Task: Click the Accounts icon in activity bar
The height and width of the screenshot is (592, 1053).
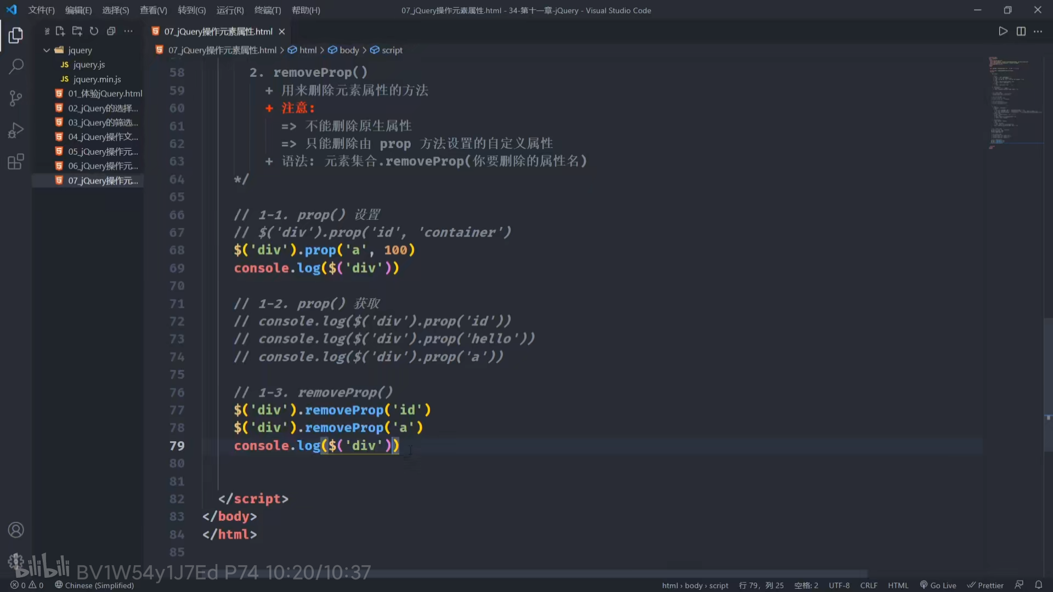Action: 16,530
